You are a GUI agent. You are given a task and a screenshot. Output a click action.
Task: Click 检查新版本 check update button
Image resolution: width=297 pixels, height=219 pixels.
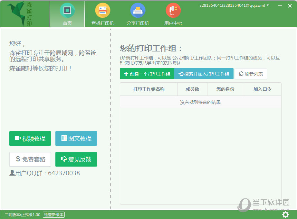click(54, 214)
